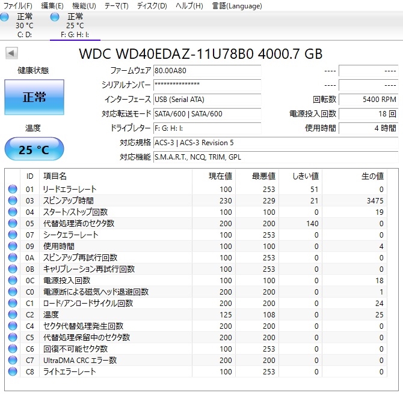Screen dimensions: 403x396
Task: Click the status icon for ID 09 使用時間
Action: click(13, 246)
